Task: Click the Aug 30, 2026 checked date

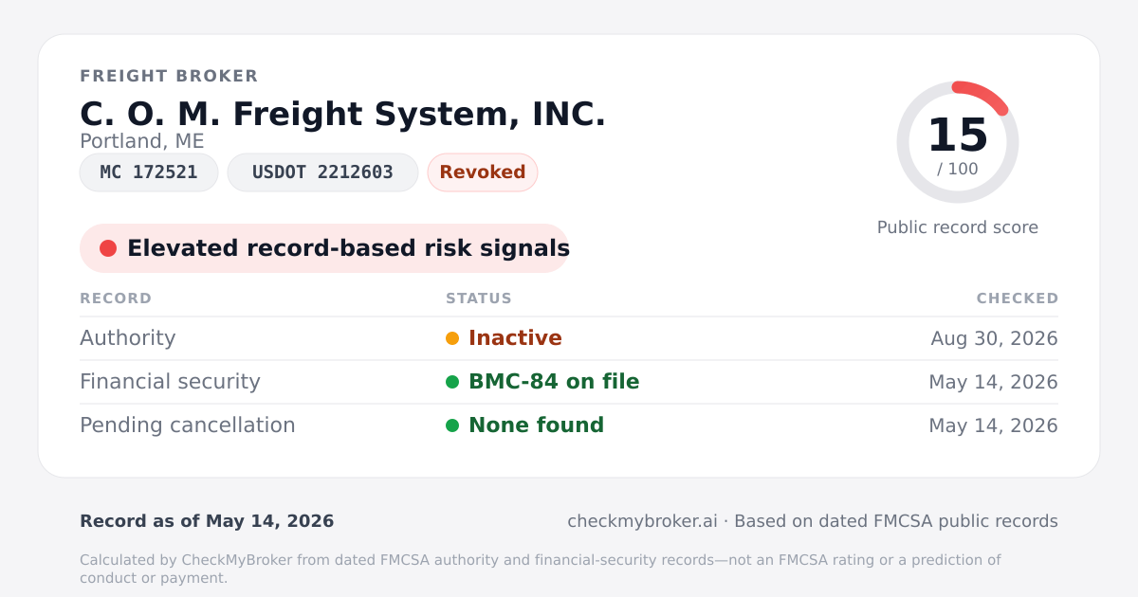Action: point(994,338)
